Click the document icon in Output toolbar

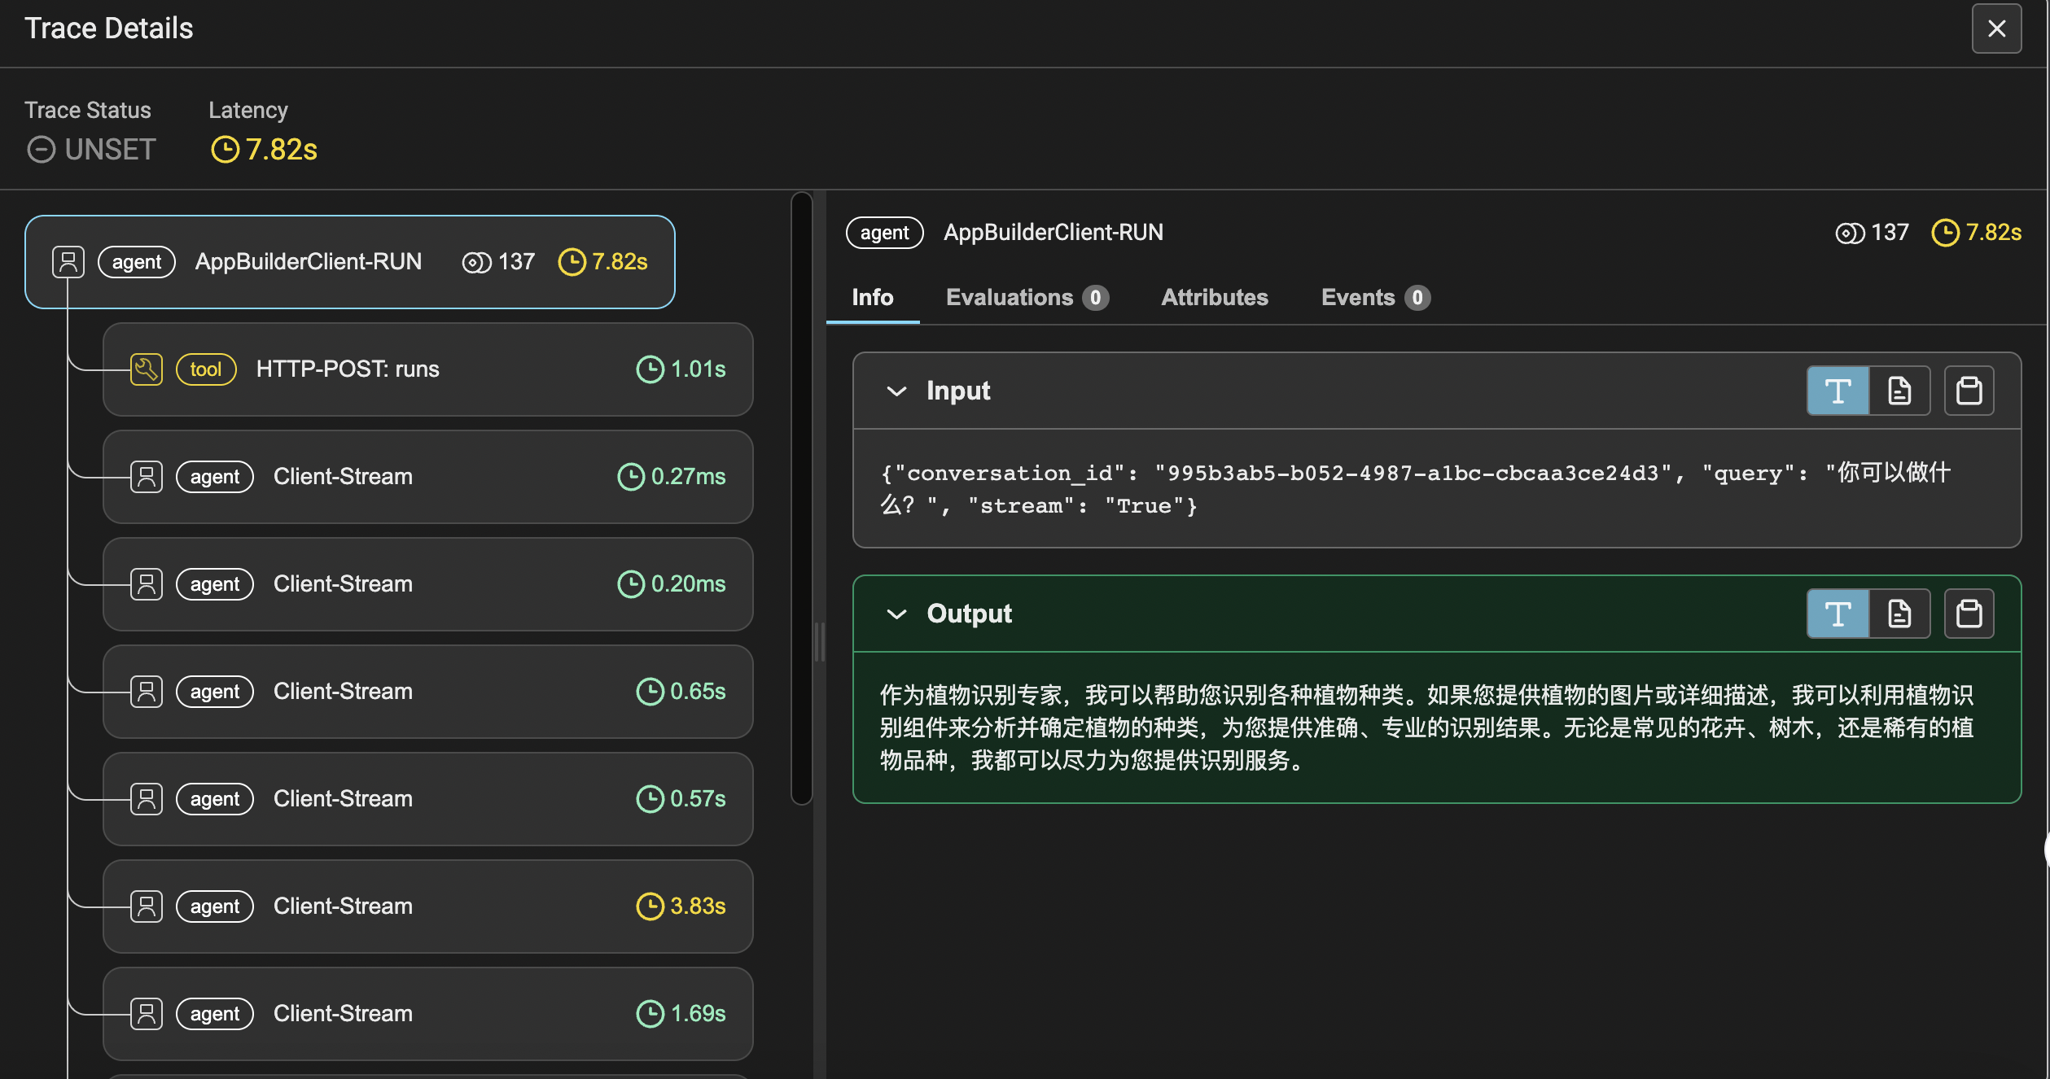[x=1898, y=613]
